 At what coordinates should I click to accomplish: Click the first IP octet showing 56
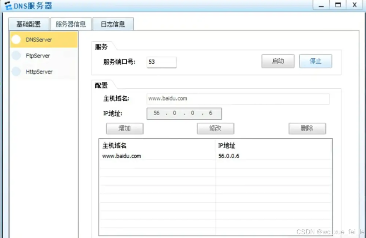pyautogui.click(x=157, y=113)
